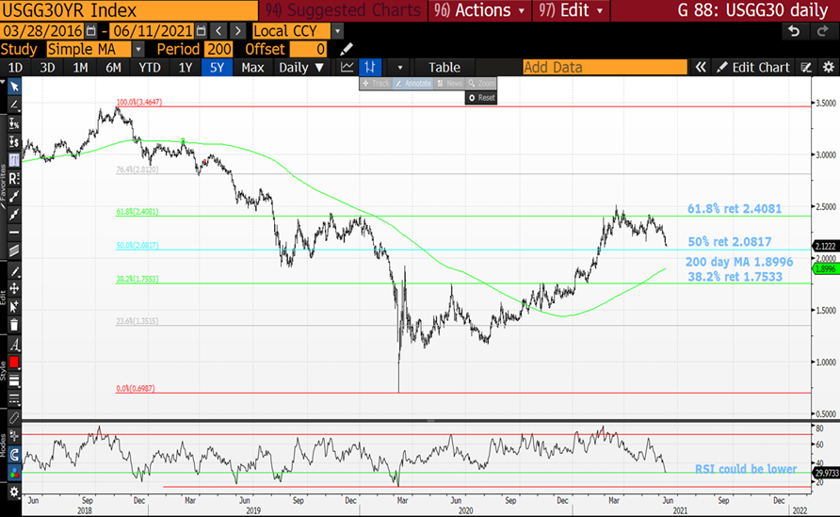Open chart settings gear icon
Viewport: 840px width, 517px height.
(x=828, y=68)
